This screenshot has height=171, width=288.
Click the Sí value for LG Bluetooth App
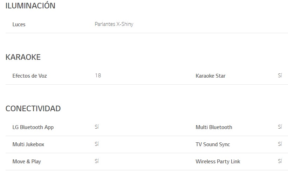click(97, 127)
